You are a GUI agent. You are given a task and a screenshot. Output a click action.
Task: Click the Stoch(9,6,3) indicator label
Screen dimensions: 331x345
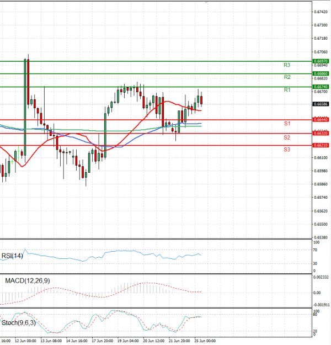coord(18,323)
